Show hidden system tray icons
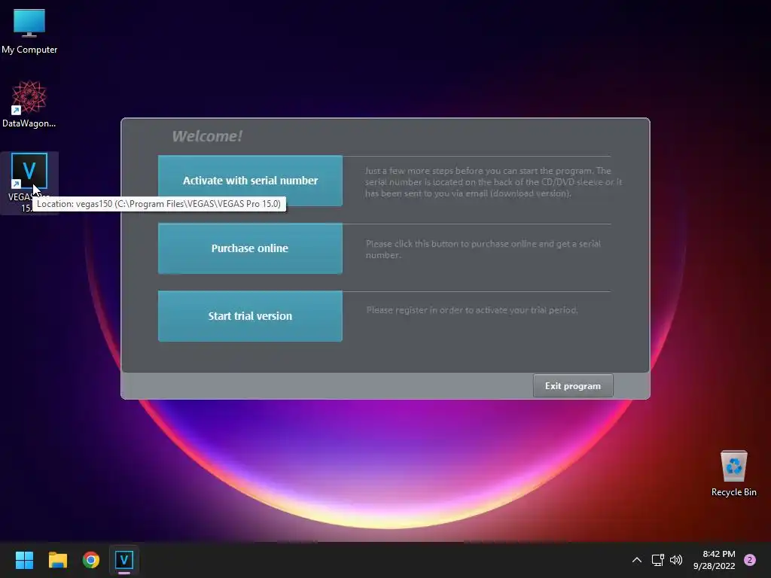771x578 pixels. click(x=637, y=560)
